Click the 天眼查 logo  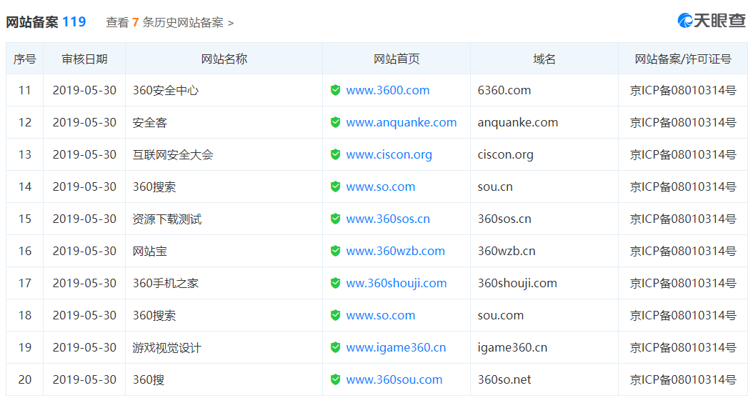[x=712, y=21]
